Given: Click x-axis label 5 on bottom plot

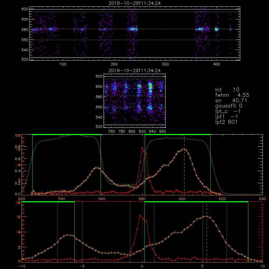Looking at the screenshot, I should (x=202, y=266).
